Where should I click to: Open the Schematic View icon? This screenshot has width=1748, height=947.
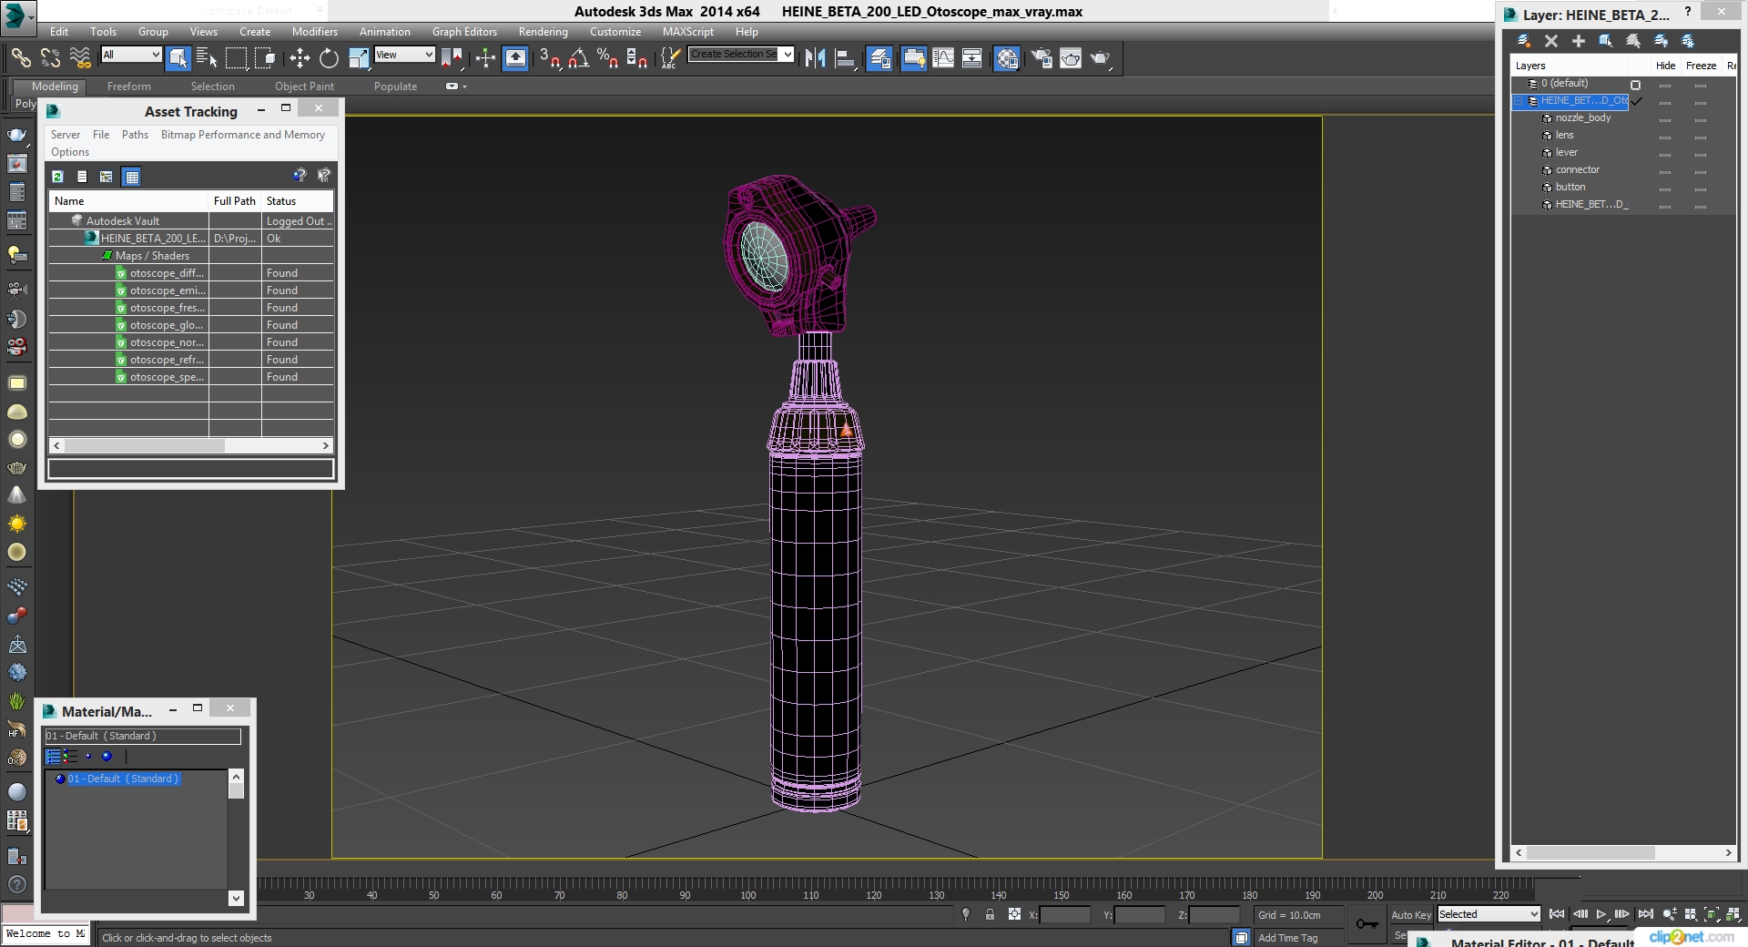972,58
